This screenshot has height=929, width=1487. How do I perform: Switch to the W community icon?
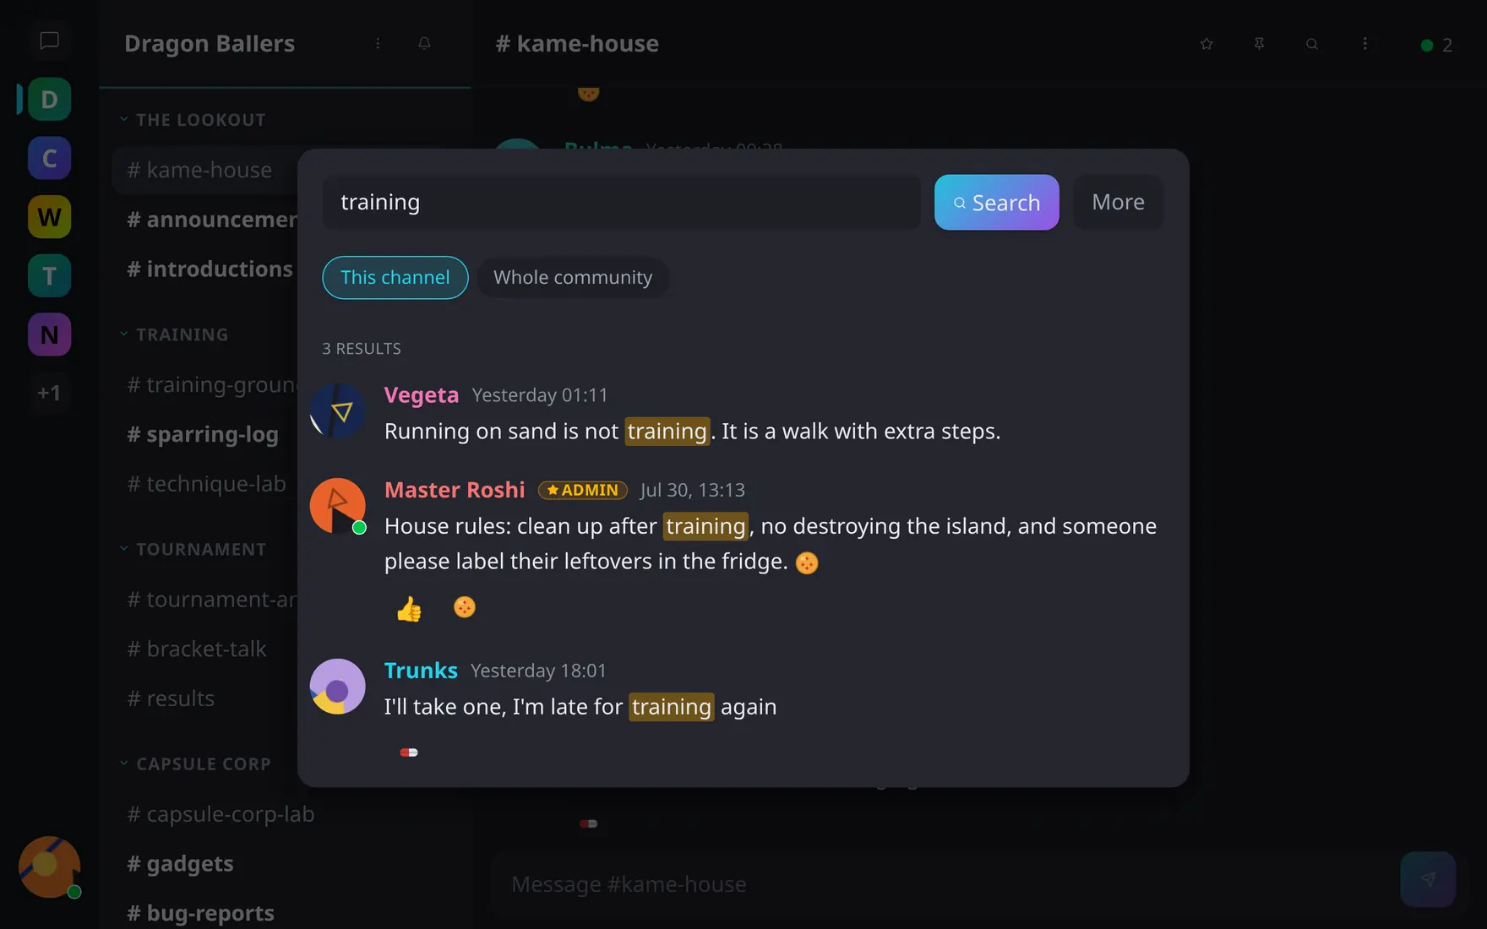click(x=49, y=217)
